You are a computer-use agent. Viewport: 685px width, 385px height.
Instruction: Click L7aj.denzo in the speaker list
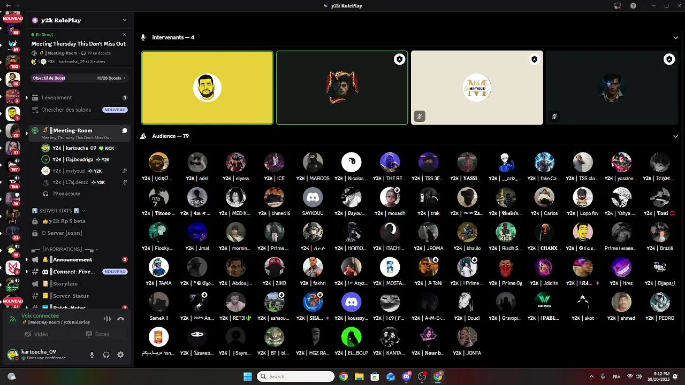tap(80, 182)
